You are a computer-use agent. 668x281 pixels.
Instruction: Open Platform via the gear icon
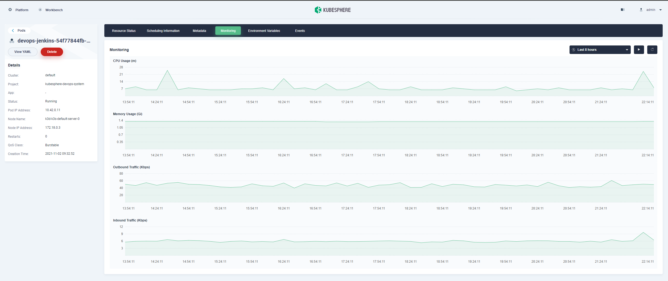pyautogui.click(x=10, y=10)
